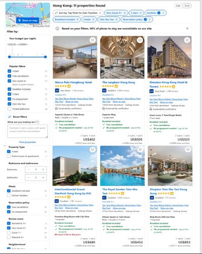Click Marco Polo's 8.0 review score badge
The image size is (202, 254).
click(57, 90)
